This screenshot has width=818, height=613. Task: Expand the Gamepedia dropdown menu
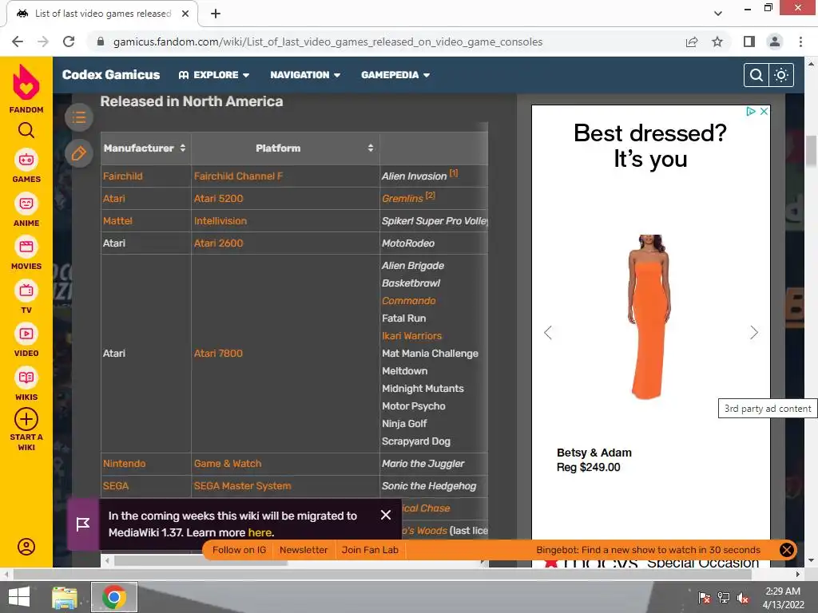pos(395,75)
